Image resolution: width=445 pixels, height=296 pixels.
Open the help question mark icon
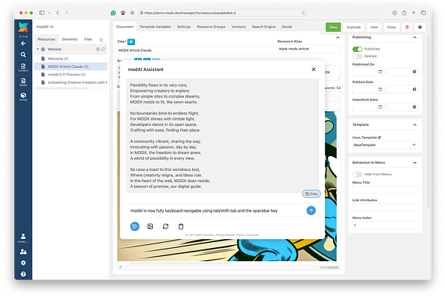(23, 274)
